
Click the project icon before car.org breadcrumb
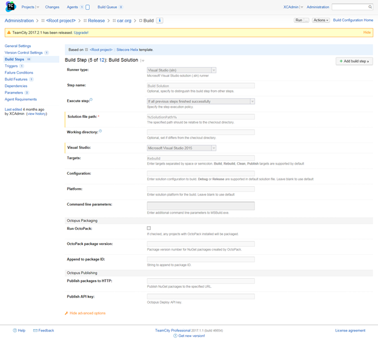pyautogui.click(x=114, y=21)
